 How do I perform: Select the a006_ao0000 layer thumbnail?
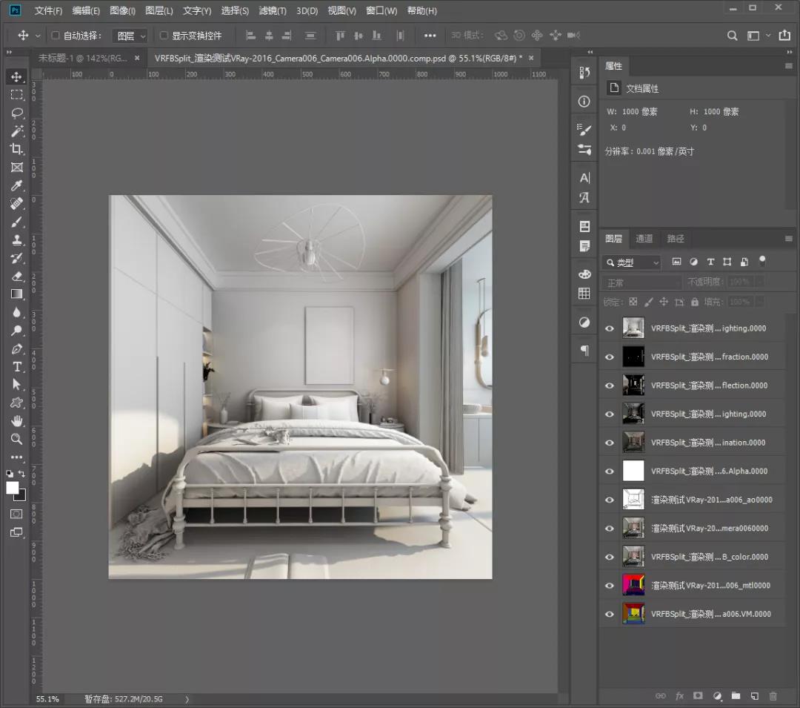633,500
